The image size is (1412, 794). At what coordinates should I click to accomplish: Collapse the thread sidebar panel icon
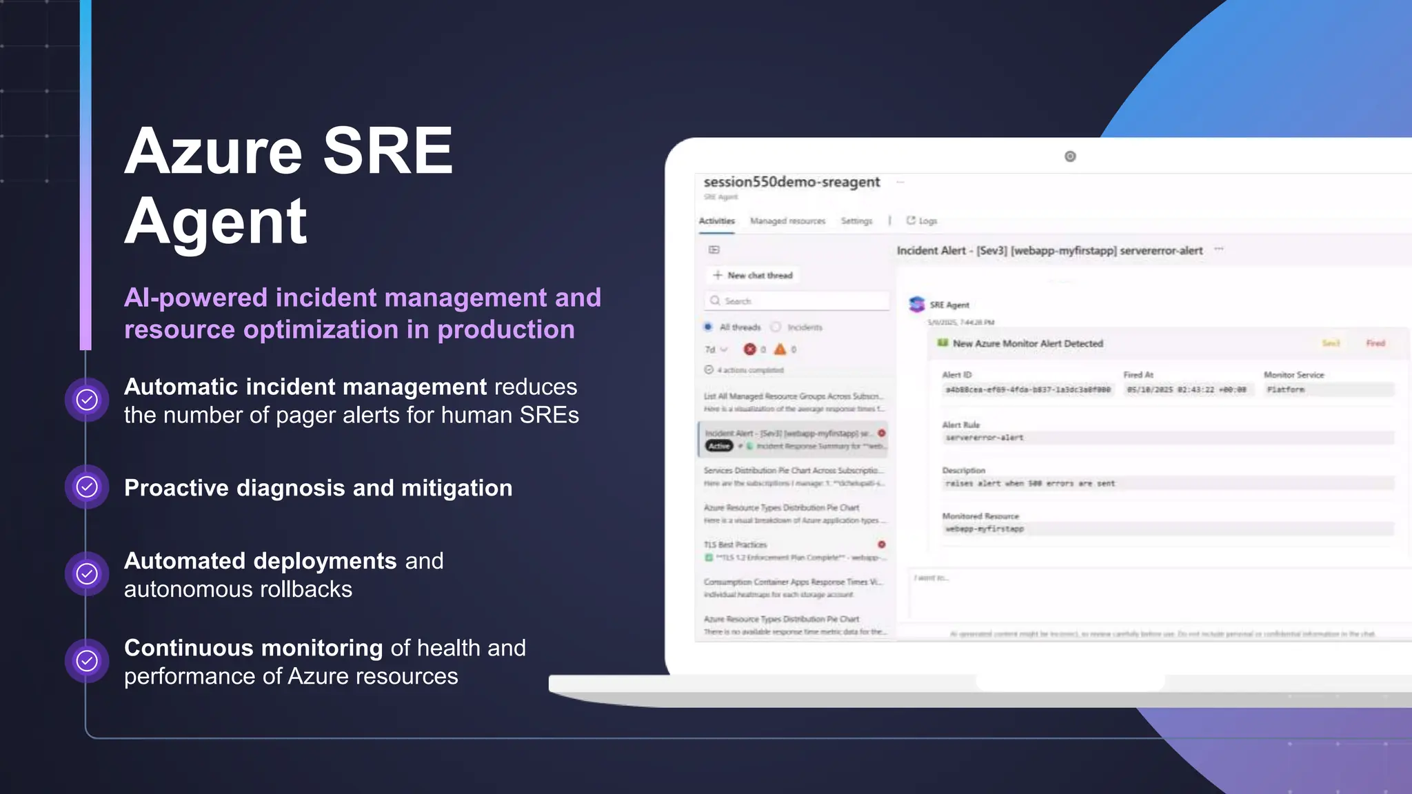pyautogui.click(x=714, y=250)
